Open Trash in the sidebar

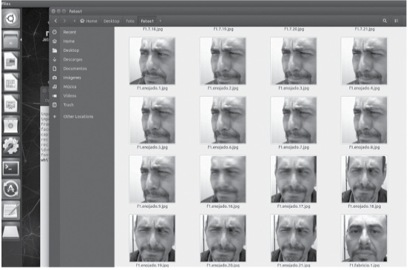click(x=68, y=105)
